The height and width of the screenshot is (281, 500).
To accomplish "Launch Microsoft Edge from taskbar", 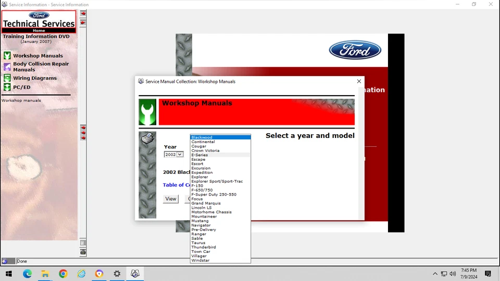I will 27,274.
